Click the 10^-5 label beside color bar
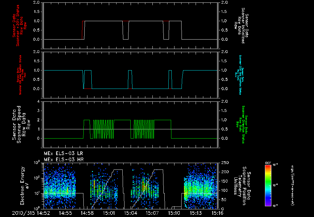Viewport: 314px width, 217px height. click(275, 185)
